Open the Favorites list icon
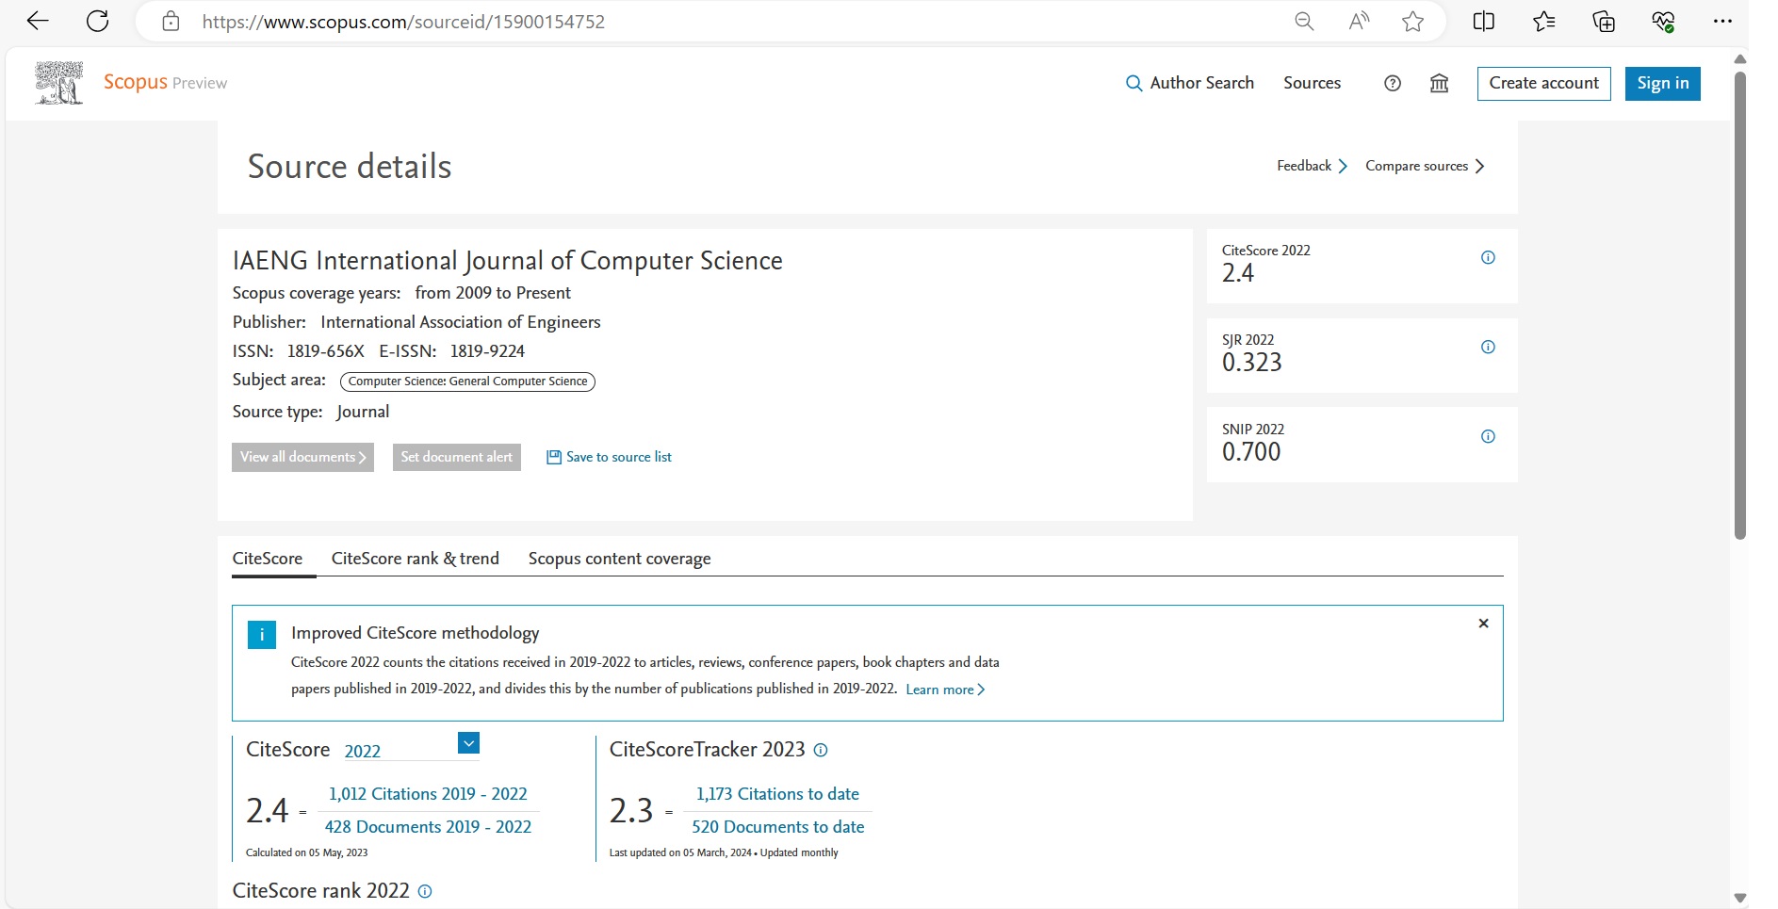 1543,22
